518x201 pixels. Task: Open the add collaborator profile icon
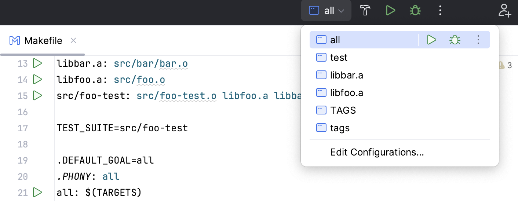[504, 11]
